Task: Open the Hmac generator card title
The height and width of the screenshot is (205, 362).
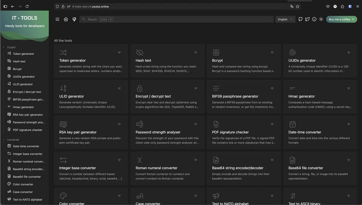Action: pyautogui.click(x=302, y=96)
